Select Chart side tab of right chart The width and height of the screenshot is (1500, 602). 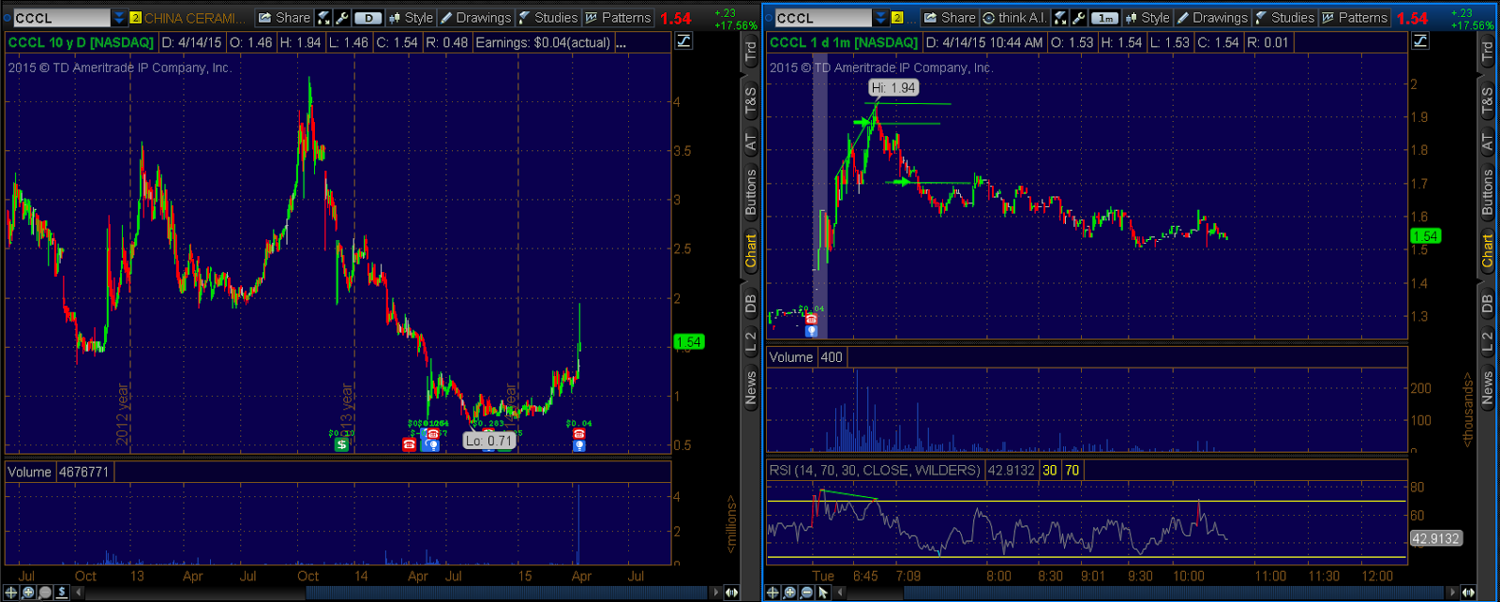click(x=1487, y=250)
